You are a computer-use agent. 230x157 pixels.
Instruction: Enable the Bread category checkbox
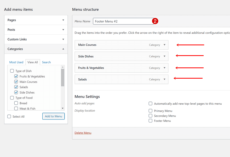click(16, 103)
